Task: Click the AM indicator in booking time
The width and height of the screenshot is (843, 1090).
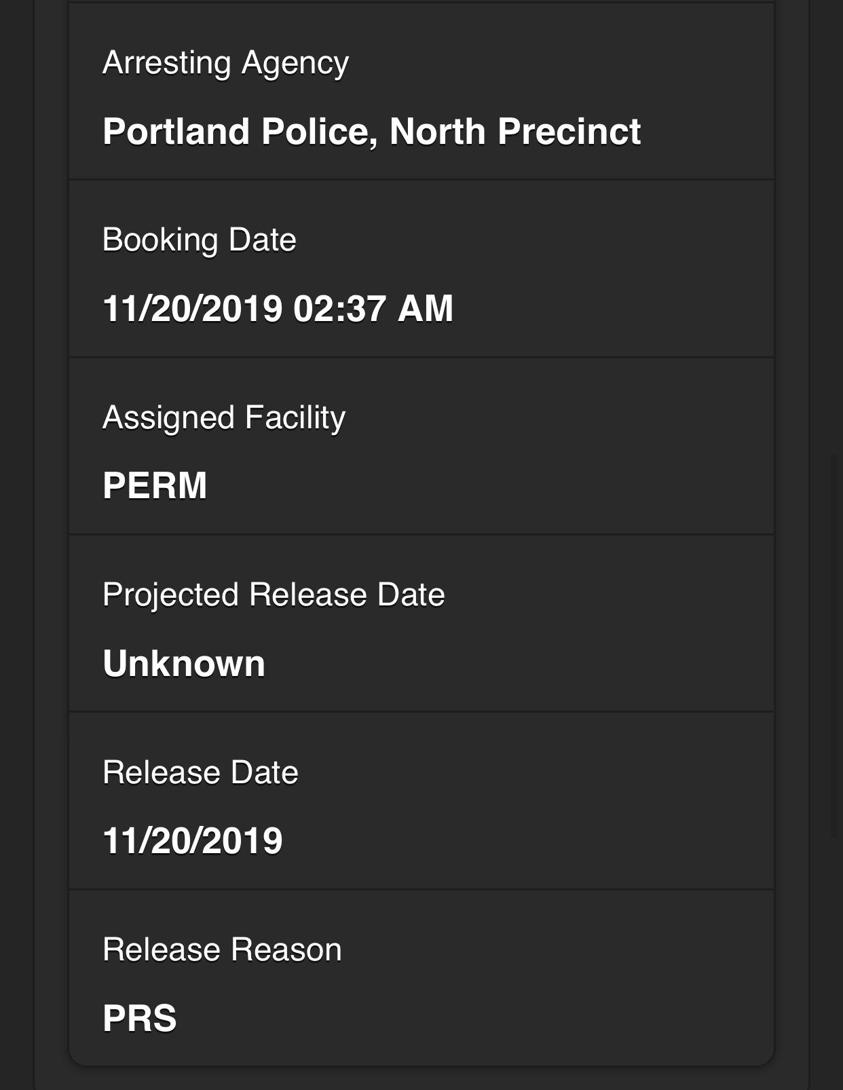Action: click(x=425, y=308)
